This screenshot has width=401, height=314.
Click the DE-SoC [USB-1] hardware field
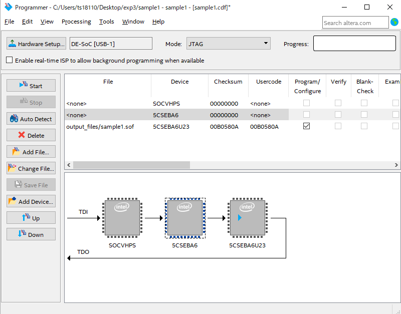click(111, 44)
